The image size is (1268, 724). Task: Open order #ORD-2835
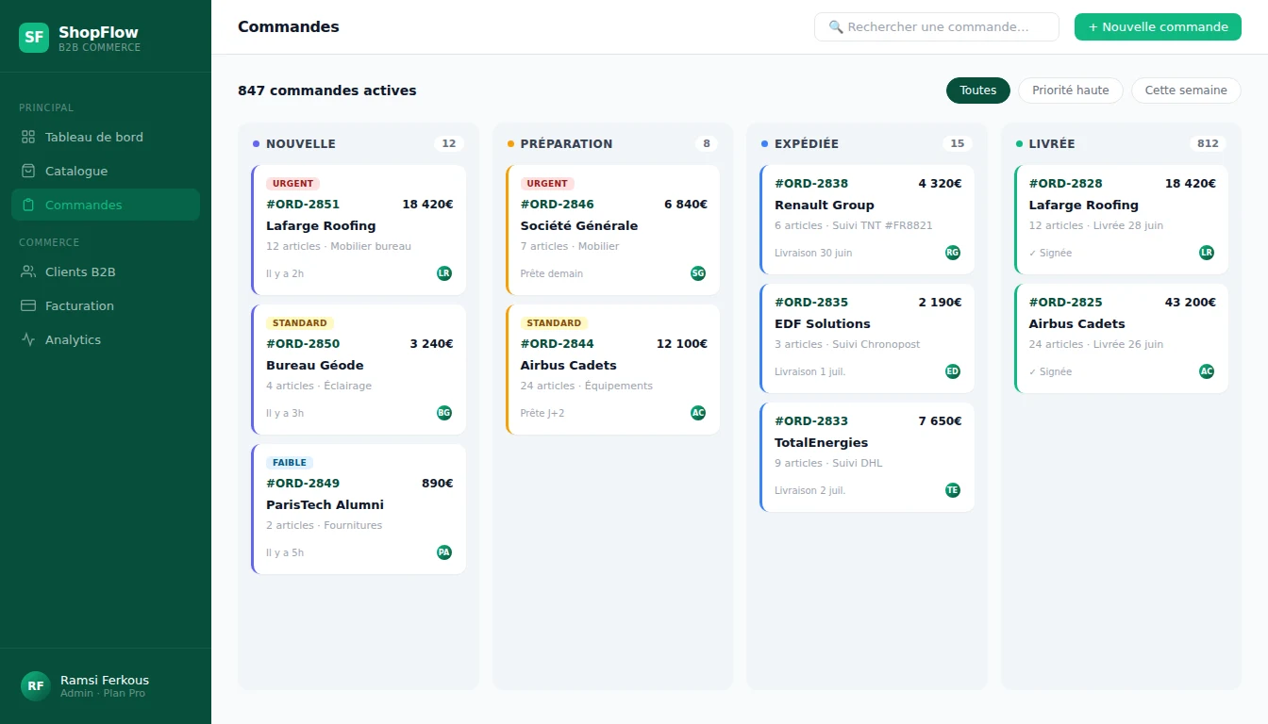(867, 338)
